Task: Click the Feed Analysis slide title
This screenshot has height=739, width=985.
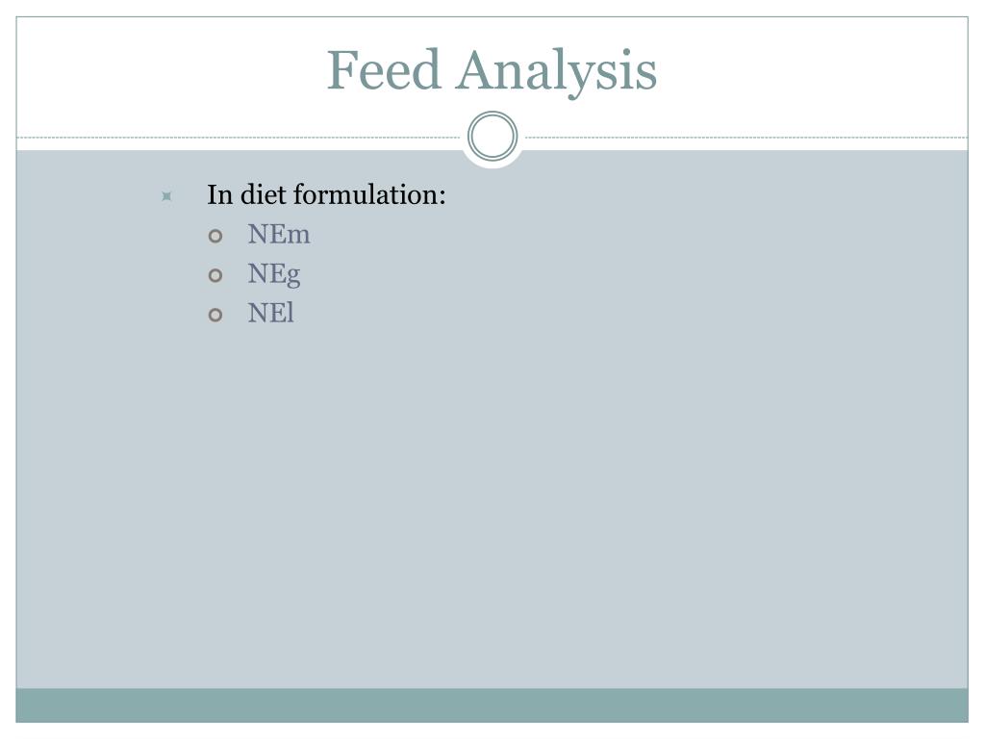Action: pos(492,70)
